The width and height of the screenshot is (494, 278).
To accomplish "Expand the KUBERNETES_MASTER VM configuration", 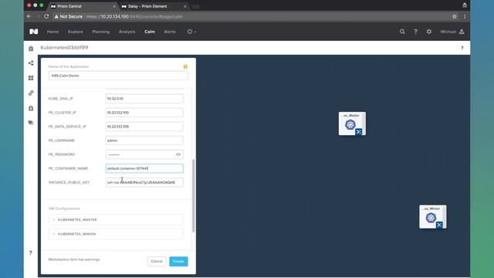I will [116, 219].
